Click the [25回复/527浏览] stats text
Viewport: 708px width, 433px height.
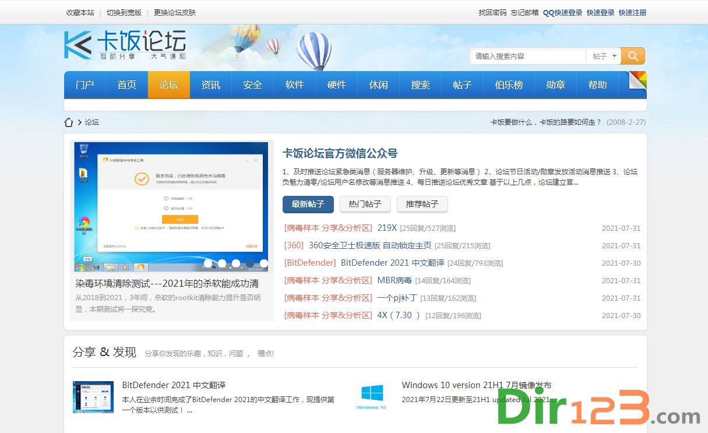(428, 228)
